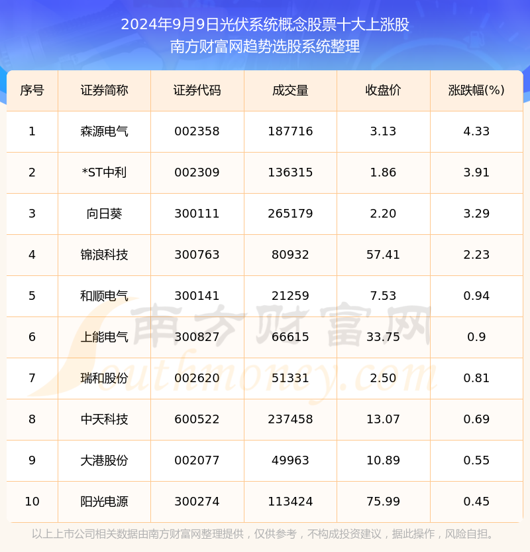Click the volume value 187716

[x=290, y=131]
